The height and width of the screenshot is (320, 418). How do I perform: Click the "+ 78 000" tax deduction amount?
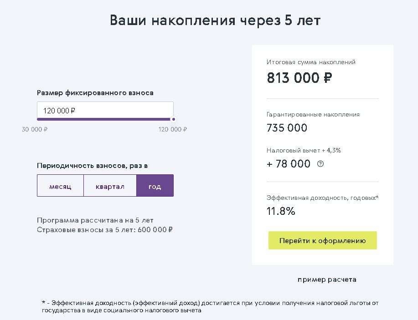[289, 164]
